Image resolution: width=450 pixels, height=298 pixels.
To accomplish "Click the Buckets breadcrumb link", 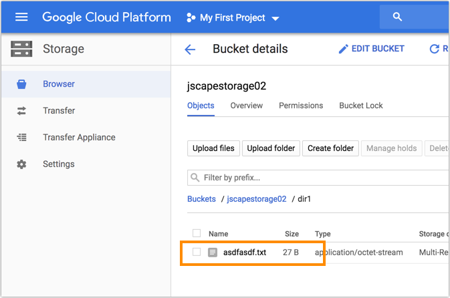I will (201, 199).
